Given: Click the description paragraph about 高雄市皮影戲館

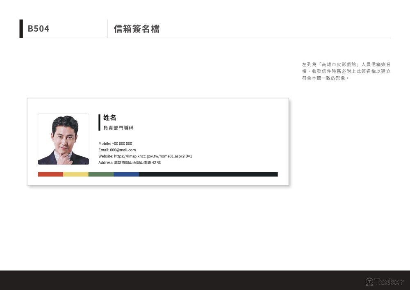Looking at the screenshot, I should point(346,71).
